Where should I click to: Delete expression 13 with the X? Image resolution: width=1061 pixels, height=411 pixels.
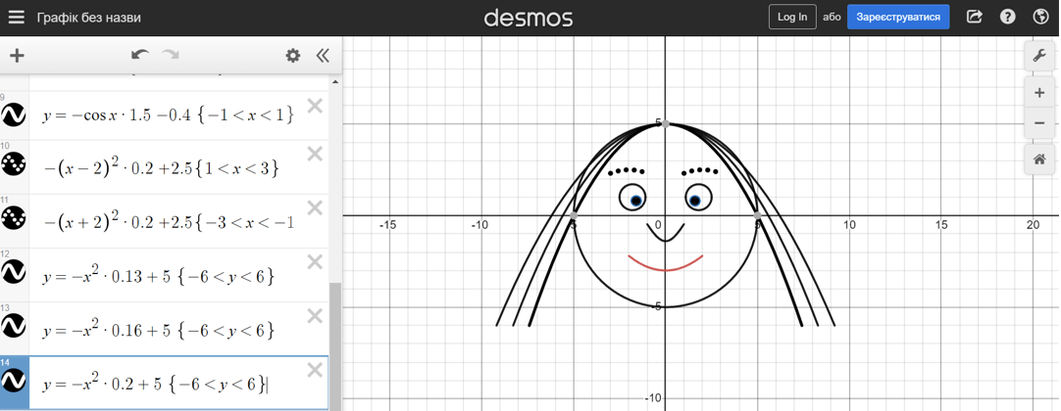point(315,316)
